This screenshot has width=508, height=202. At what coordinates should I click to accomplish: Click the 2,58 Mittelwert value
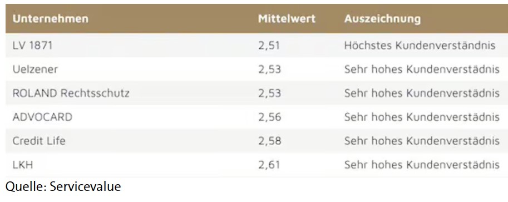(269, 141)
